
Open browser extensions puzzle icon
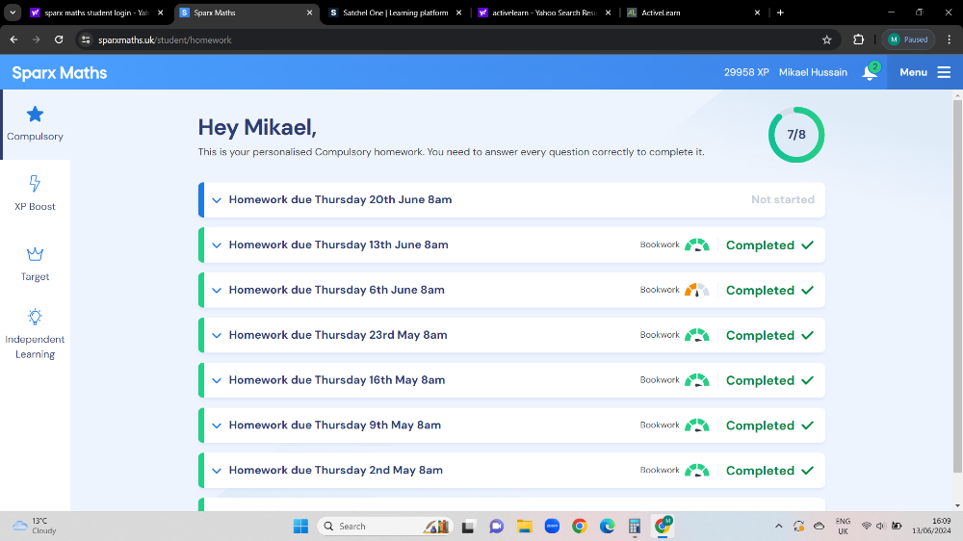pyautogui.click(x=858, y=39)
